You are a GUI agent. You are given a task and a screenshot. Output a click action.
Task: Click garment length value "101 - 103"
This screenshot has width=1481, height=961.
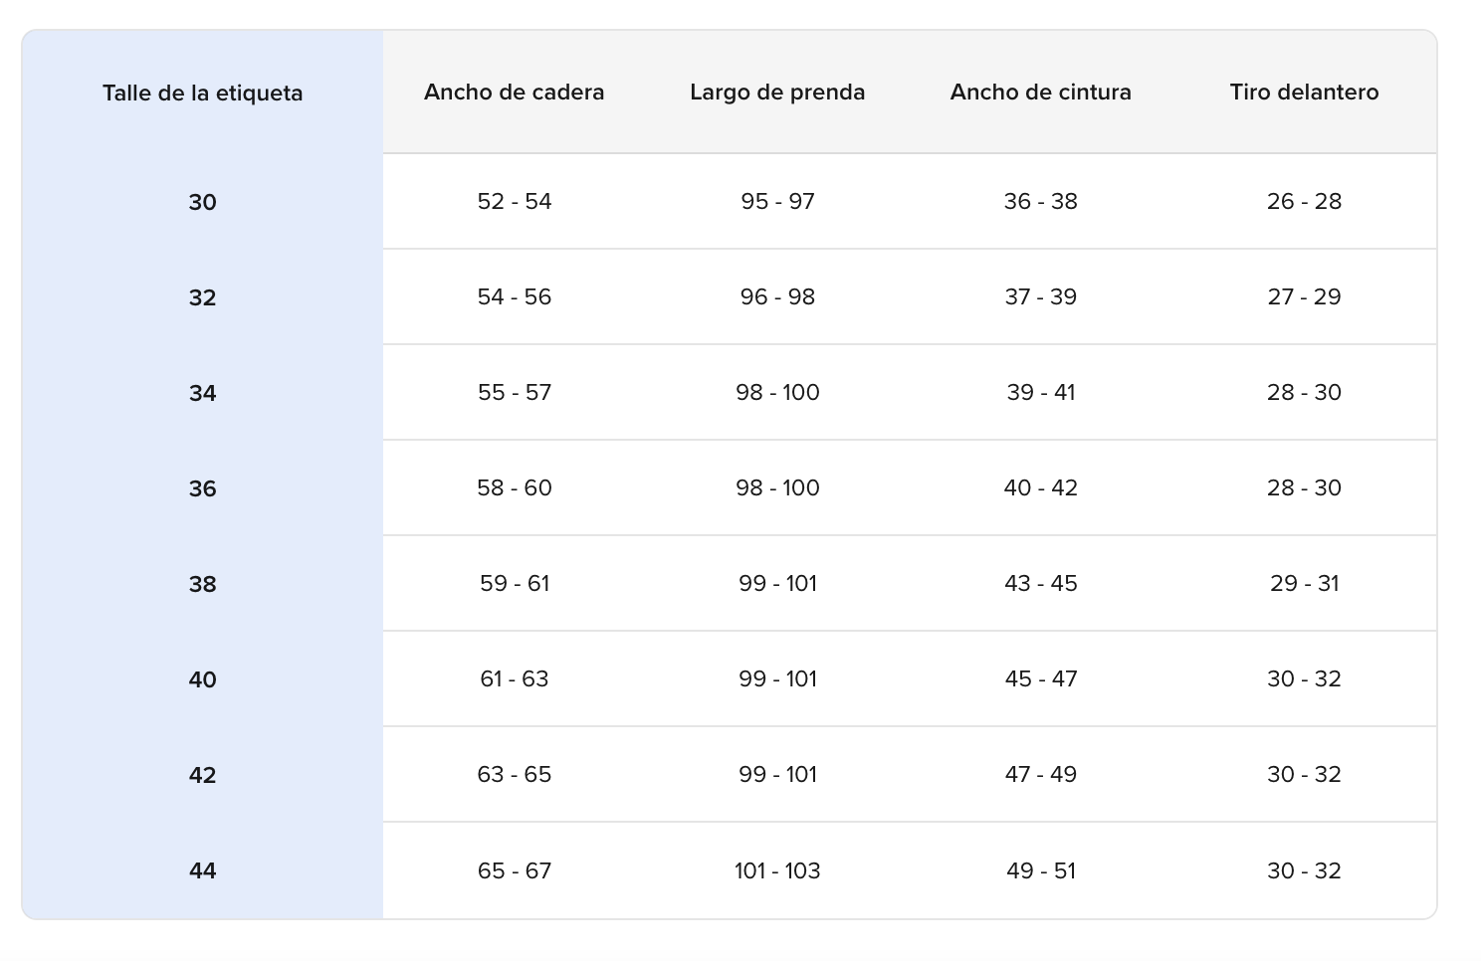pos(777,870)
